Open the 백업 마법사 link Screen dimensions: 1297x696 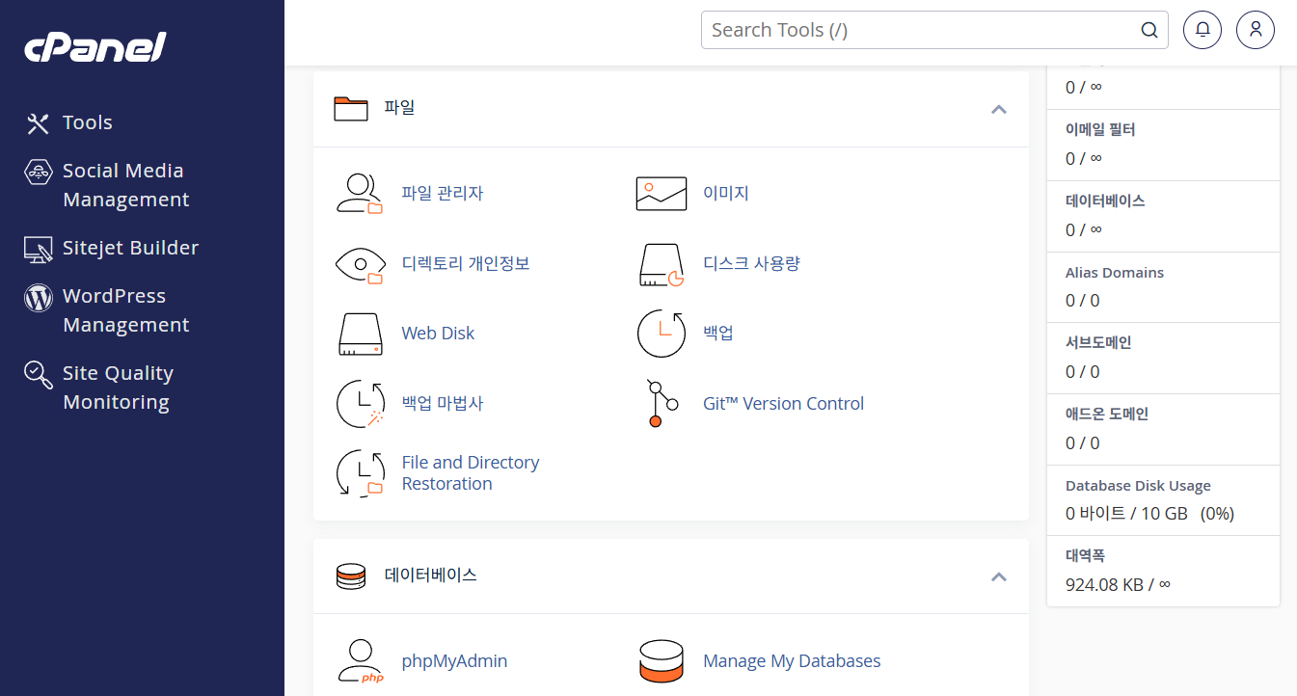click(443, 403)
